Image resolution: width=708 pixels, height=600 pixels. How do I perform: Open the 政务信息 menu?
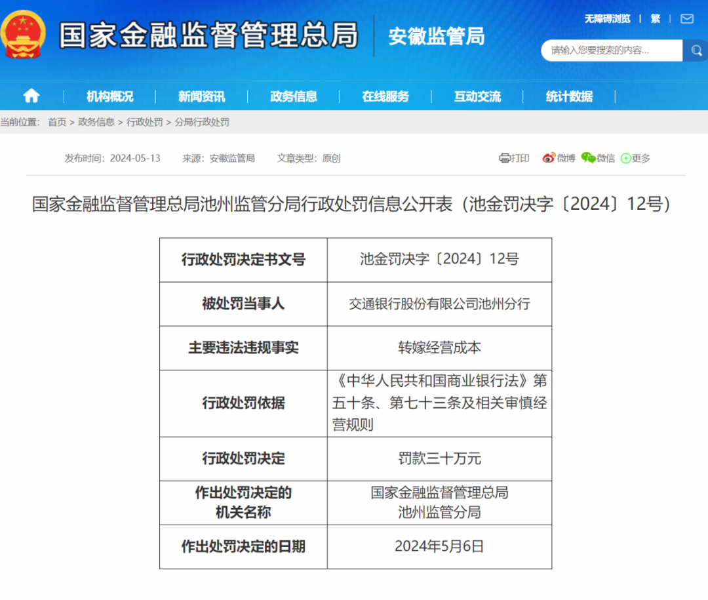tap(294, 96)
